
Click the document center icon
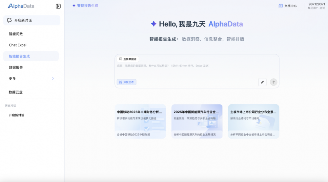coord(280,6)
